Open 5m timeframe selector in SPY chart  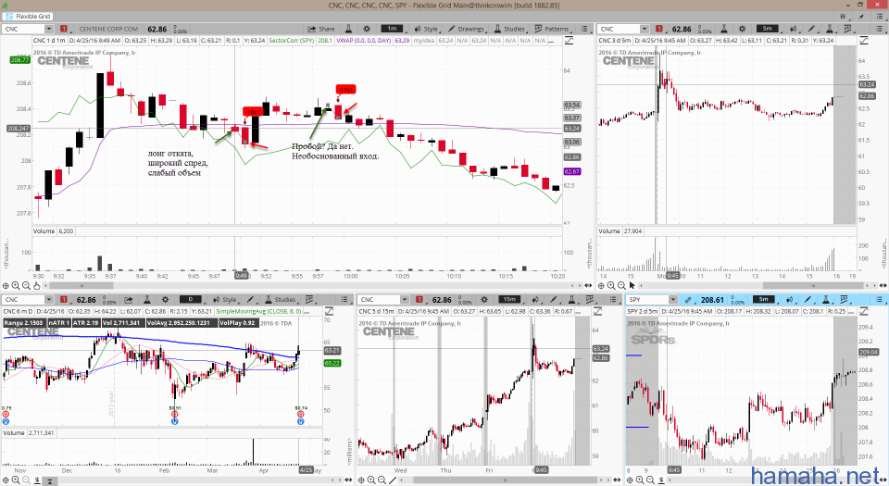pos(764,300)
